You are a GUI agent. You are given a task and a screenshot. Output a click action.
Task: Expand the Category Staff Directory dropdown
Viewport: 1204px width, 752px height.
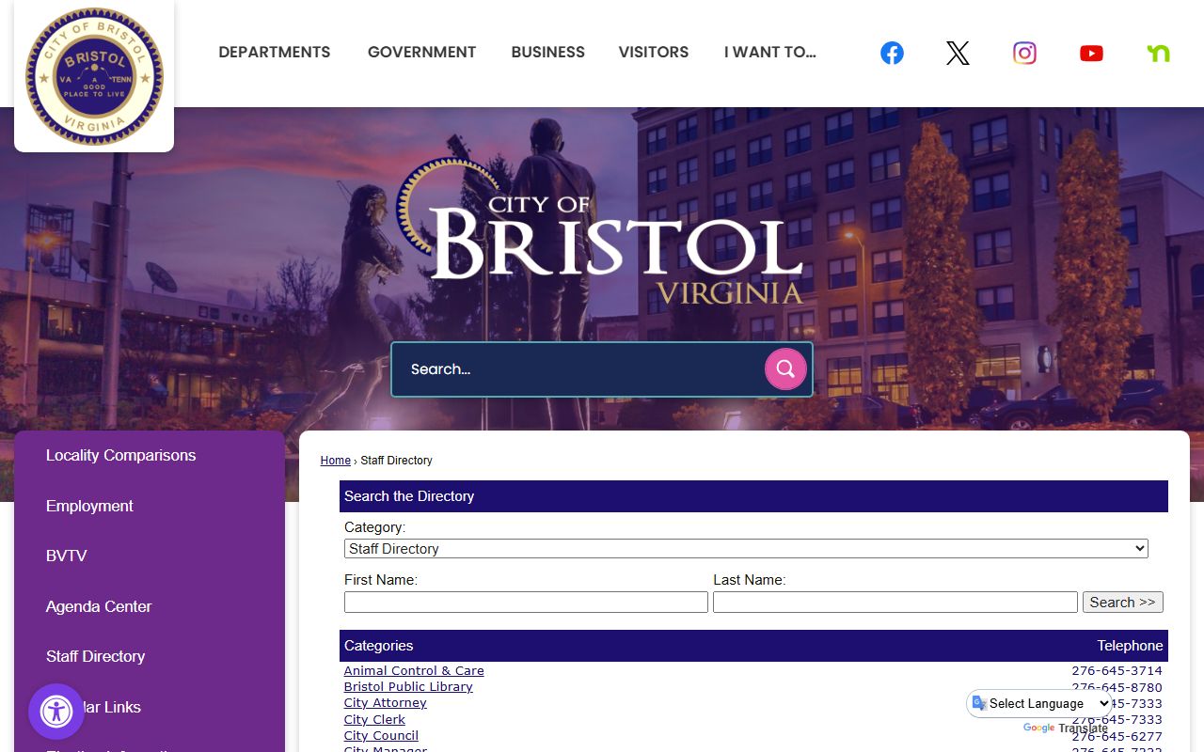tap(746, 549)
